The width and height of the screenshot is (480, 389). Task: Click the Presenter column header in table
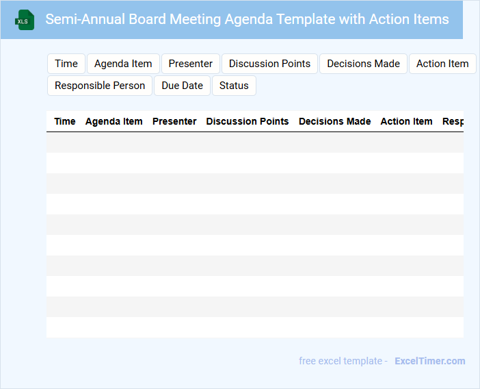click(x=174, y=121)
